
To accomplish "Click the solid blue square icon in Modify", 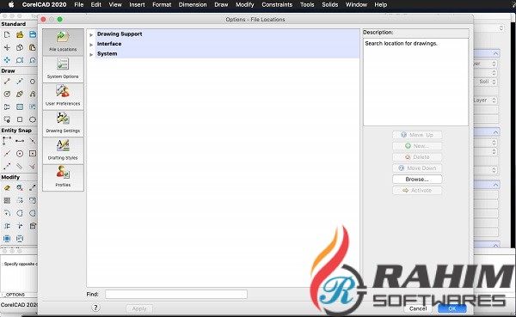I will point(7,239).
